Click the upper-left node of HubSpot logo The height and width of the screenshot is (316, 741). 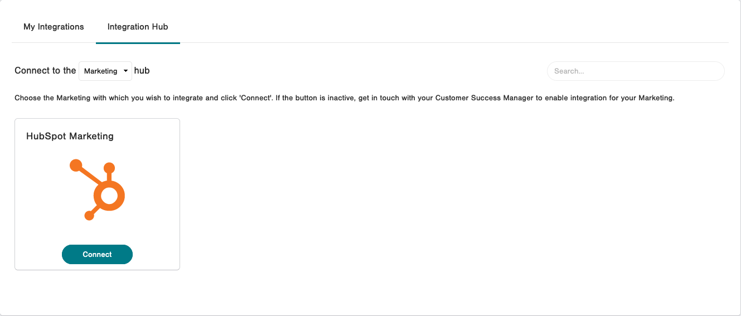[x=76, y=165]
